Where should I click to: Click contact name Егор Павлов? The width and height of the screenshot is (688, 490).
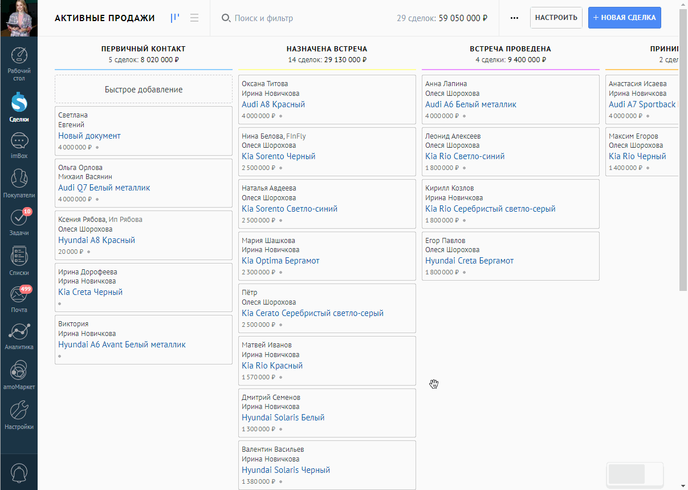(x=445, y=241)
